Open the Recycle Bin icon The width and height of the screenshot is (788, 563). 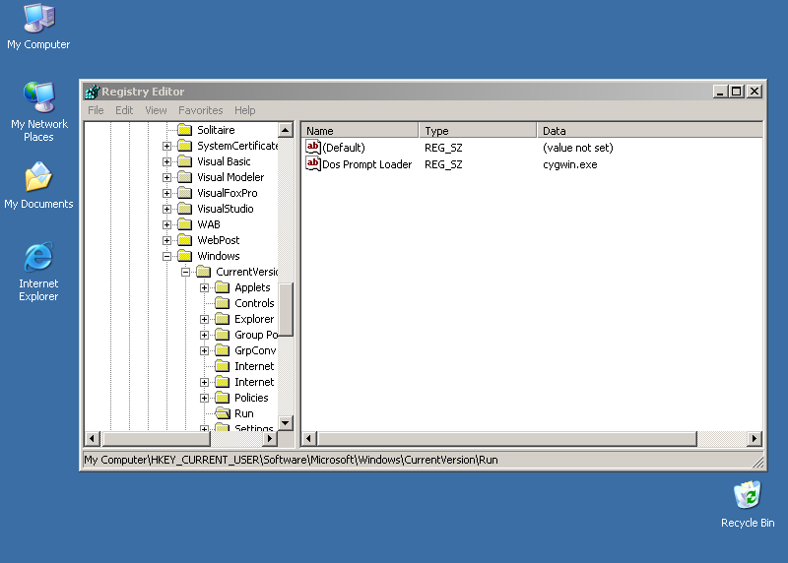(748, 495)
